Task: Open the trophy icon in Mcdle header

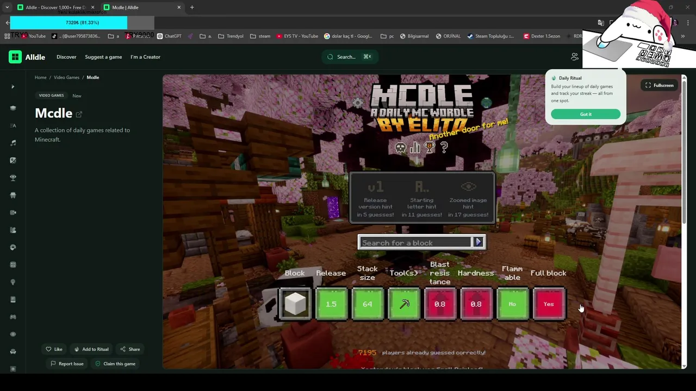Action: coord(430,148)
